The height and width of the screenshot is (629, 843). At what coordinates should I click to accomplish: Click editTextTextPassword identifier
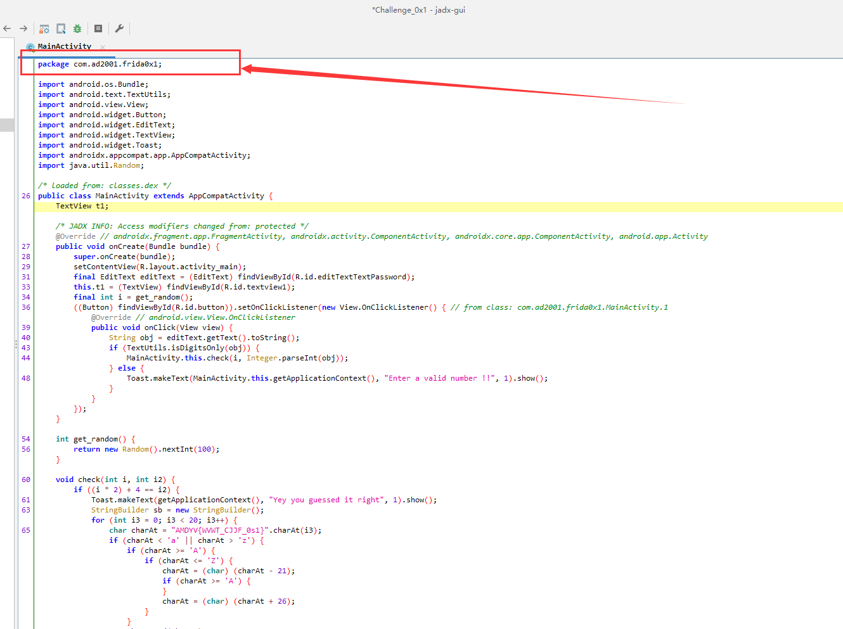(x=362, y=277)
